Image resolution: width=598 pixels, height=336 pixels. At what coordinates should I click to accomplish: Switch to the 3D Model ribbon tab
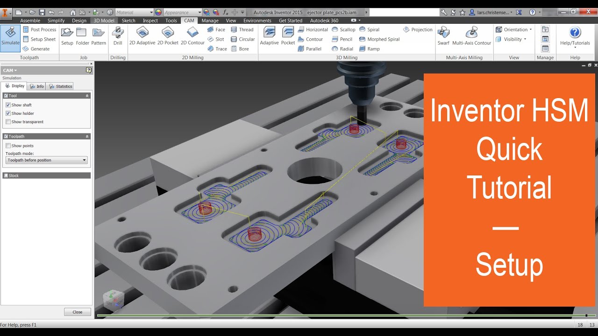click(x=104, y=21)
